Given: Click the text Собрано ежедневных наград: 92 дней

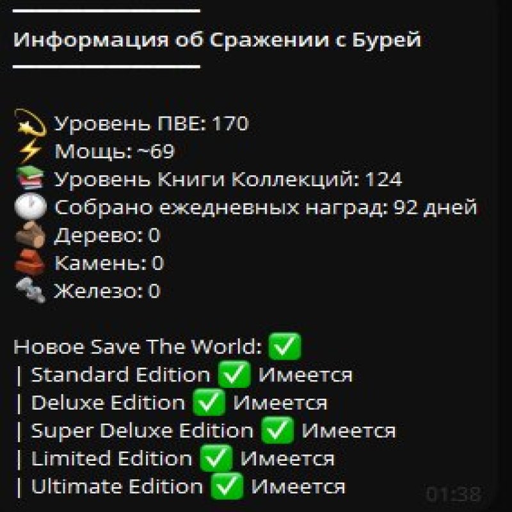Looking at the screenshot, I should tap(266, 207).
